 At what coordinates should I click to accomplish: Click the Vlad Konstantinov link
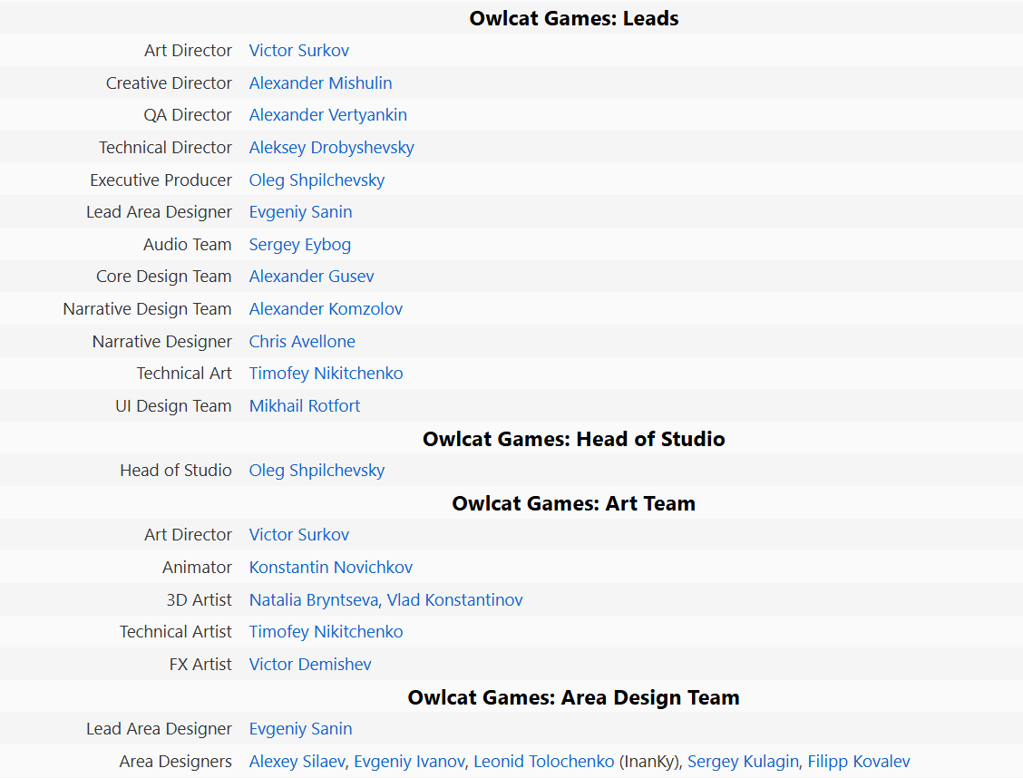coord(454,600)
